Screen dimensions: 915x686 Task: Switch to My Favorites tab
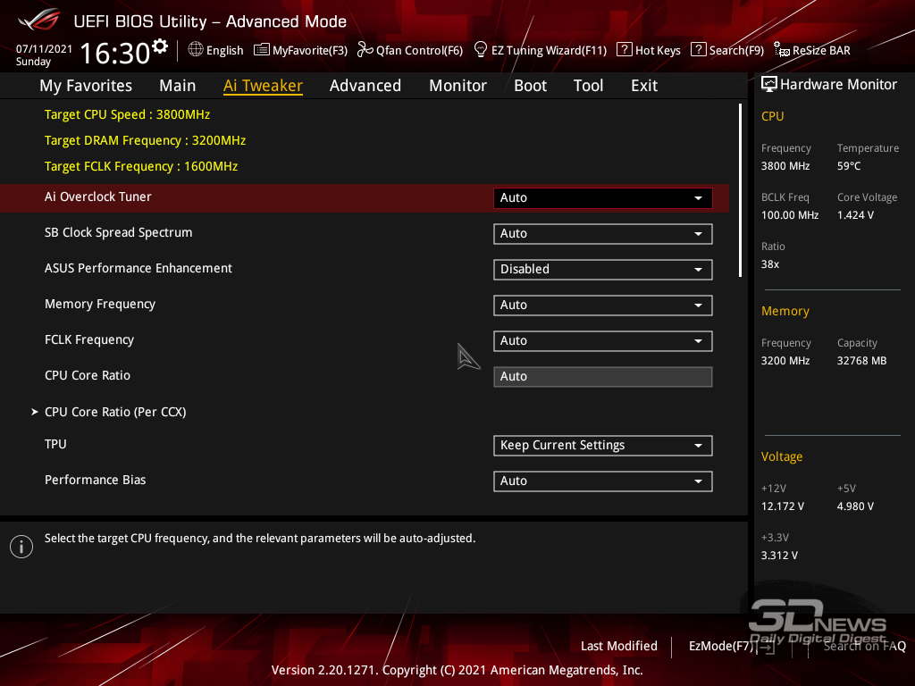pyautogui.click(x=86, y=86)
